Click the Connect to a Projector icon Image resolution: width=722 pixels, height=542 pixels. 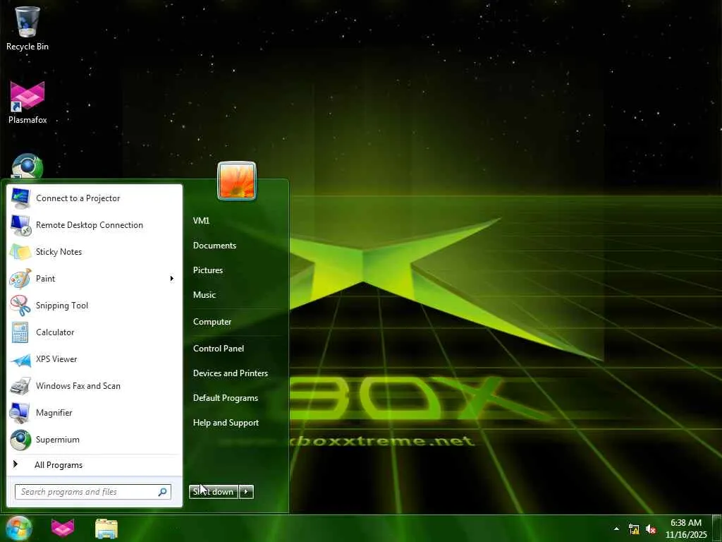(20, 198)
